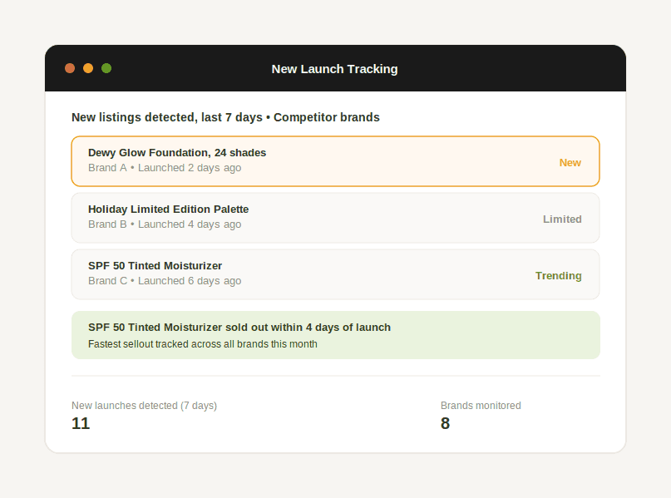The height and width of the screenshot is (498, 671).
Task: Click the 'New listings detected, last 7 days' heading
Action: 225,117
